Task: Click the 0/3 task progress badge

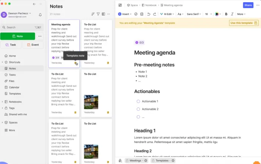Action: (x=139, y=42)
